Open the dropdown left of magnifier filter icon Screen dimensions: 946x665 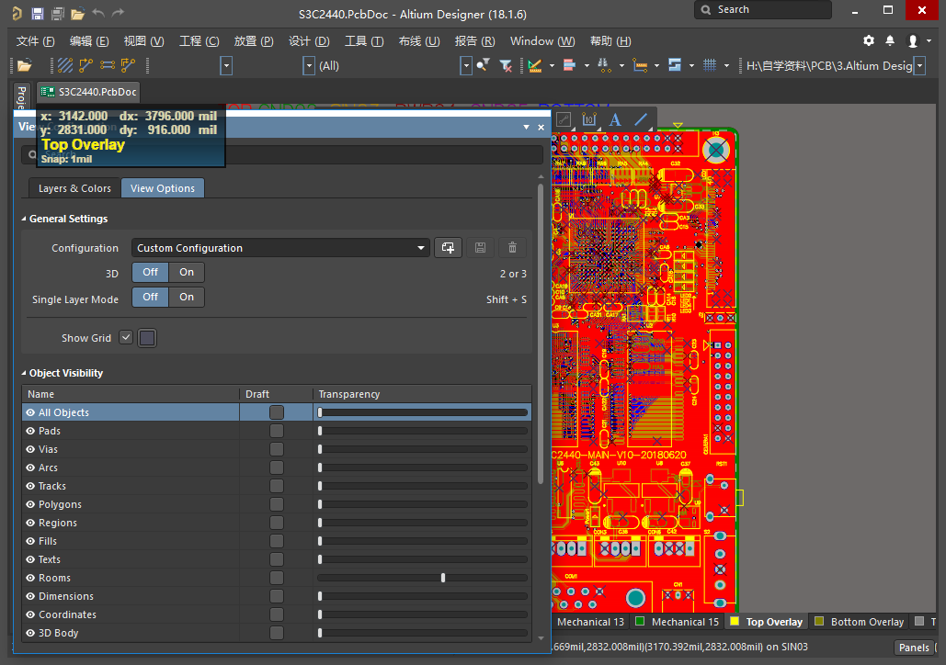[466, 66]
